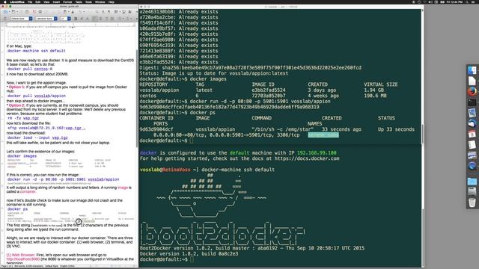Click the 'docker-machine ssh default' line in document
This screenshot has width=479, height=269.
(x=37, y=51)
